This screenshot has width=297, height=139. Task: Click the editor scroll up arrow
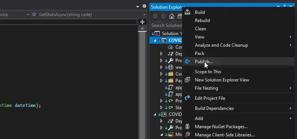[x=142, y=28]
